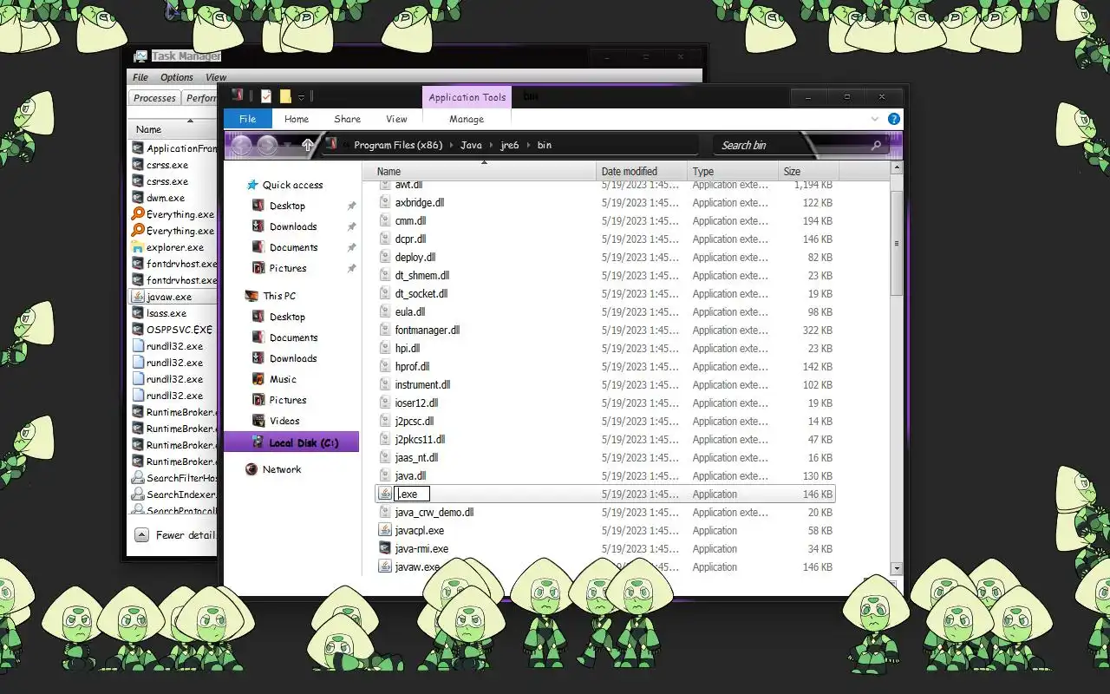The height and width of the screenshot is (694, 1110).
Task: Switch to the Share ribbon tab
Action: tap(348, 119)
